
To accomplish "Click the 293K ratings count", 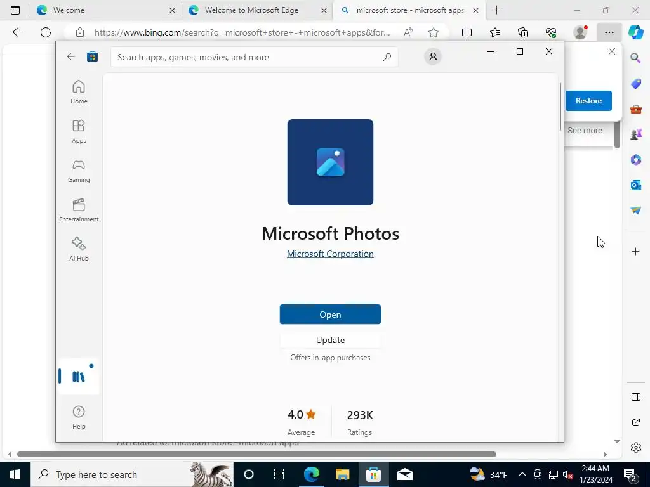I will tap(360, 422).
